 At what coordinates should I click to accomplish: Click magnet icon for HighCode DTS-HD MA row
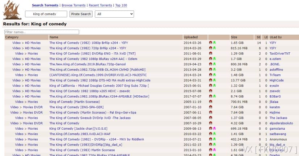pyautogui.click(x=211, y=80)
